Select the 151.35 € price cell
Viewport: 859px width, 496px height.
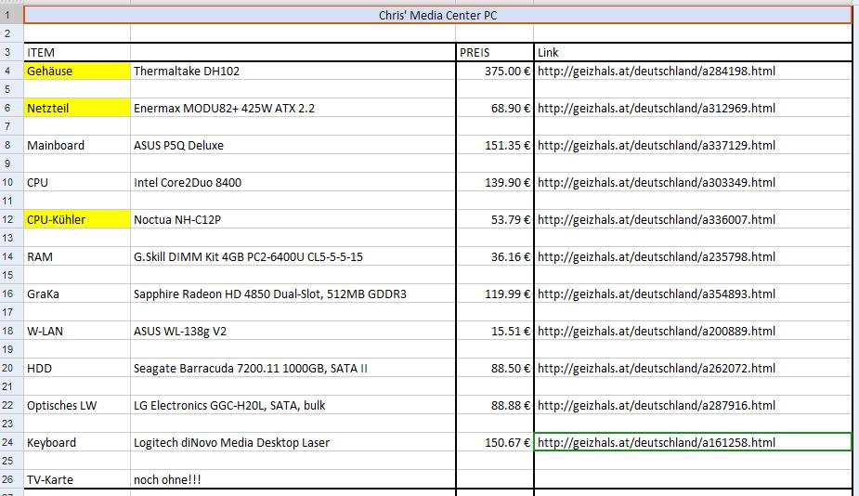(495, 145)
